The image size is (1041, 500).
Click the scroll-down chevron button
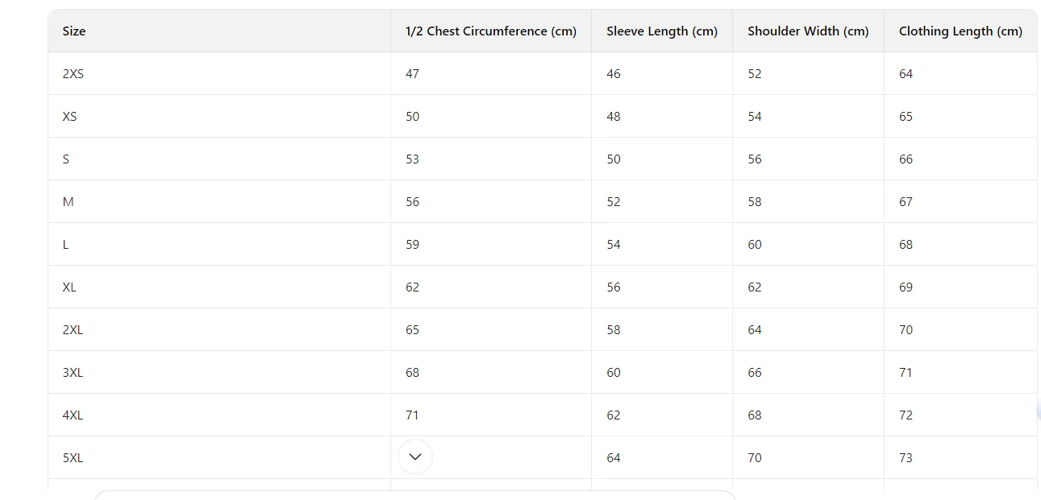(x=415, y=457)
